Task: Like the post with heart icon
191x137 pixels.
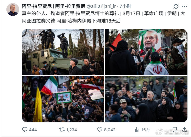Action: [100, 130]
